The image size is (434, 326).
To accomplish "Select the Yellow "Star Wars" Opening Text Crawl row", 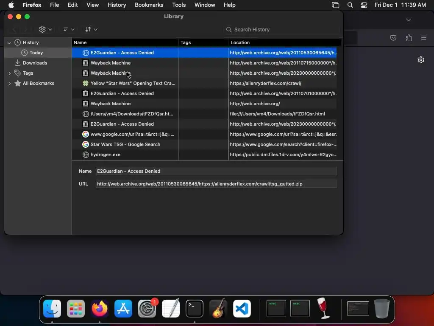I will coord(205,83).
